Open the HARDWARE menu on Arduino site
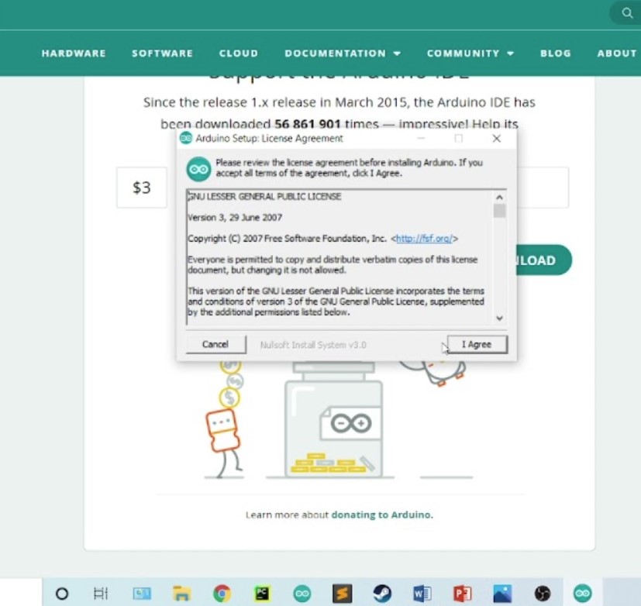 pos(74,53)
